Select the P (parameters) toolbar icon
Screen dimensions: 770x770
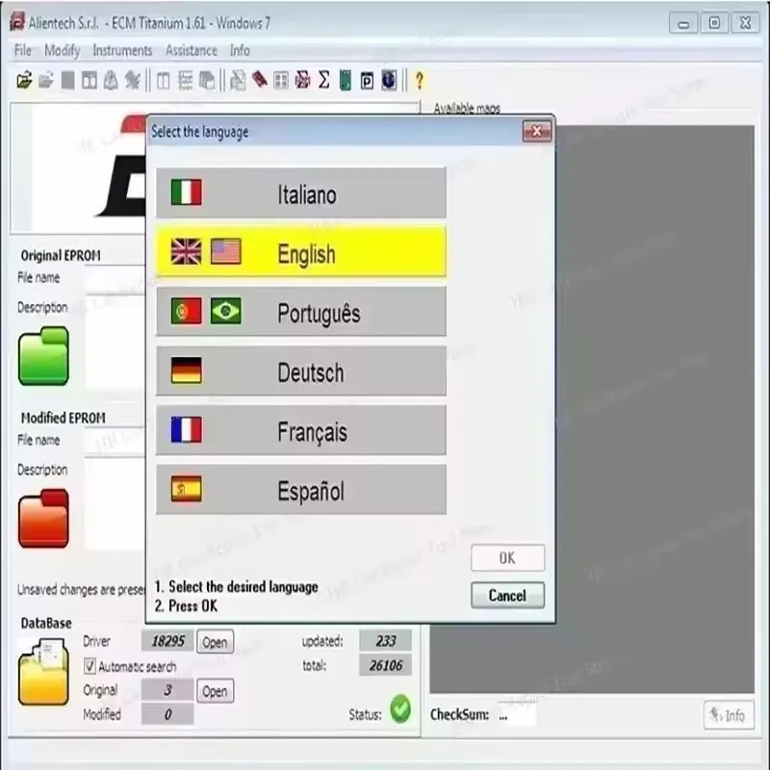coord(367,81)
